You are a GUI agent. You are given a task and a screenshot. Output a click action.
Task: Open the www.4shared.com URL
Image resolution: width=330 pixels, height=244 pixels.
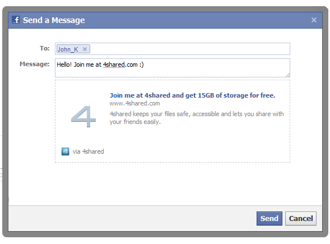[134, 103]
